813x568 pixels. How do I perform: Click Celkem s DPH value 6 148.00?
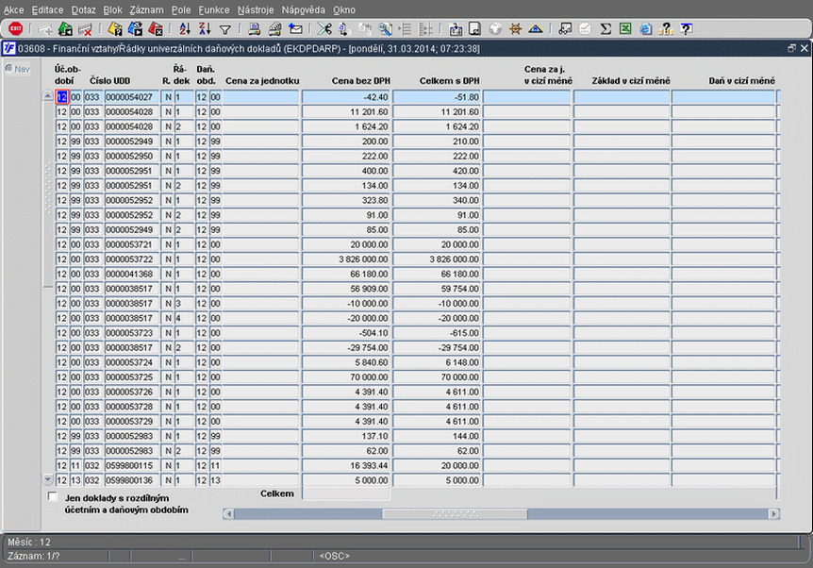click(x=437, y=362)
